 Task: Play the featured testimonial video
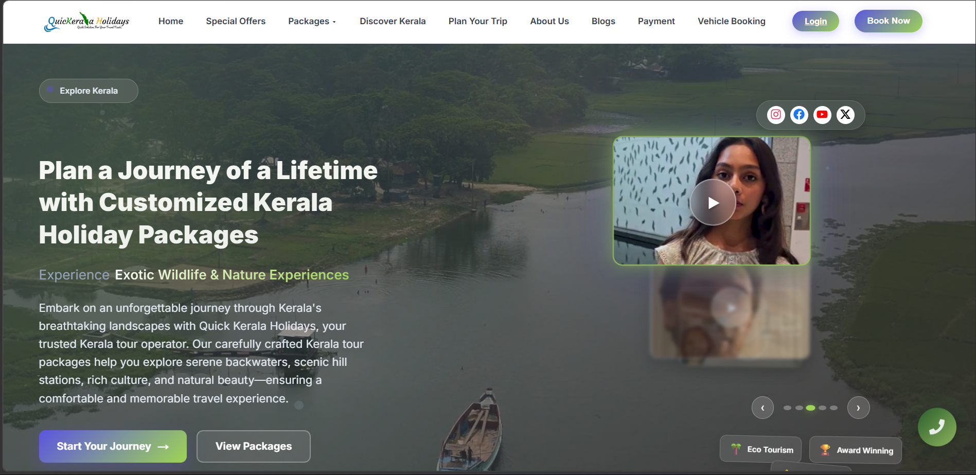tap(713, 202)
